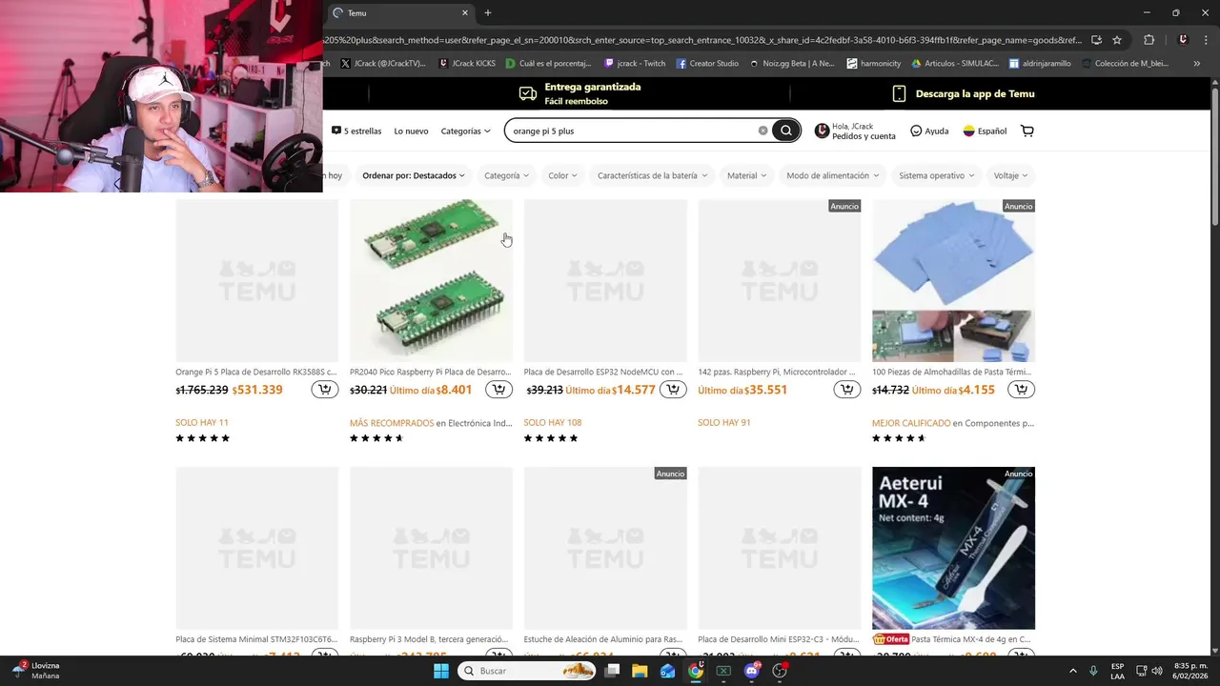Open the Chrome three-dot menu

[x=1204, y=40]
